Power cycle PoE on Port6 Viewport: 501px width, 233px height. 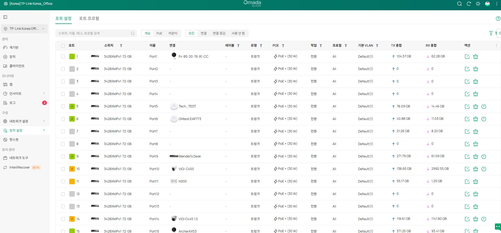tap(484, 119)
